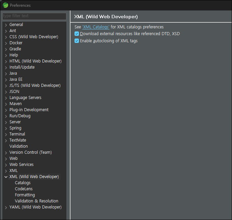This screenshot has height=220, width=232.
Task: Open the Formatting sub-page
Action: pyautogui.click(x=25, y=195)
